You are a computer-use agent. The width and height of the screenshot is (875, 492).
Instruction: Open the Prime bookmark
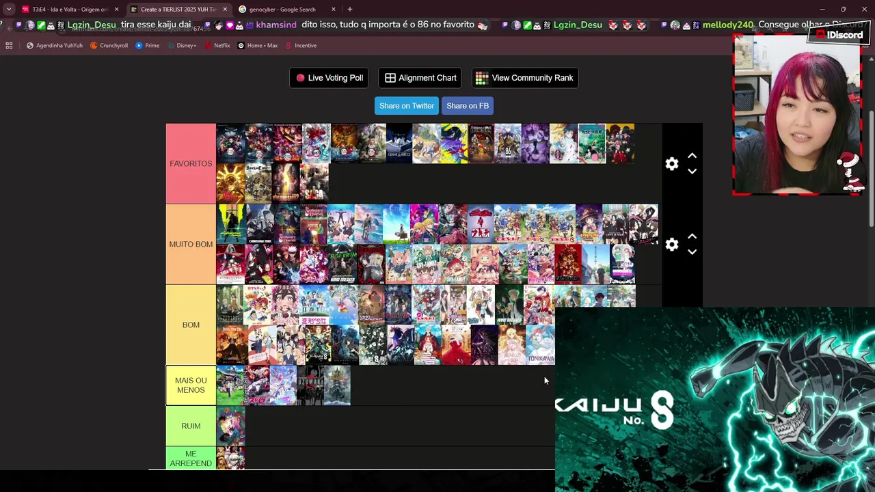148,46
